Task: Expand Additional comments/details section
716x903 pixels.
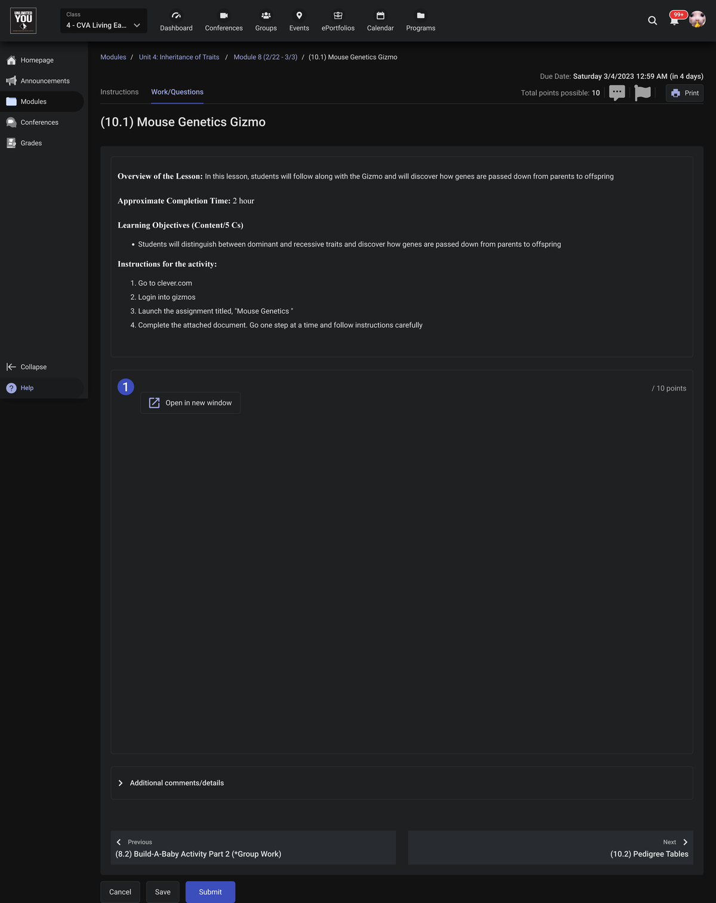Action: coord(177,783)
